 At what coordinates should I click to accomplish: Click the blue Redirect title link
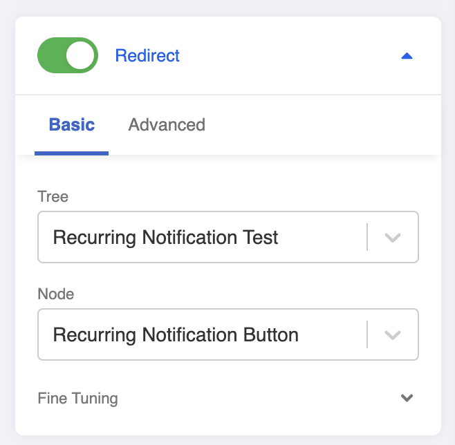coord(147,56)
